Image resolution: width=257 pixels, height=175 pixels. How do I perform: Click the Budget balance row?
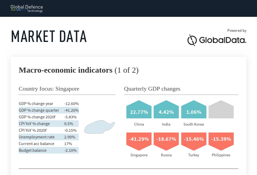49,150
